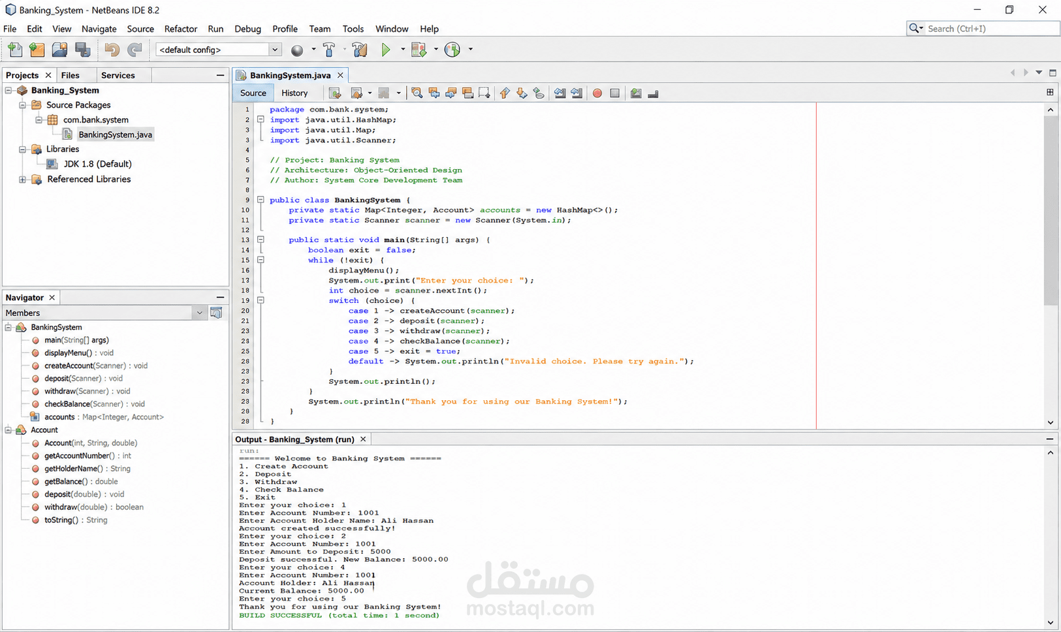Toggle Highlight Search editor icon
The image size is (1061, 632).
tap(467, 93)
